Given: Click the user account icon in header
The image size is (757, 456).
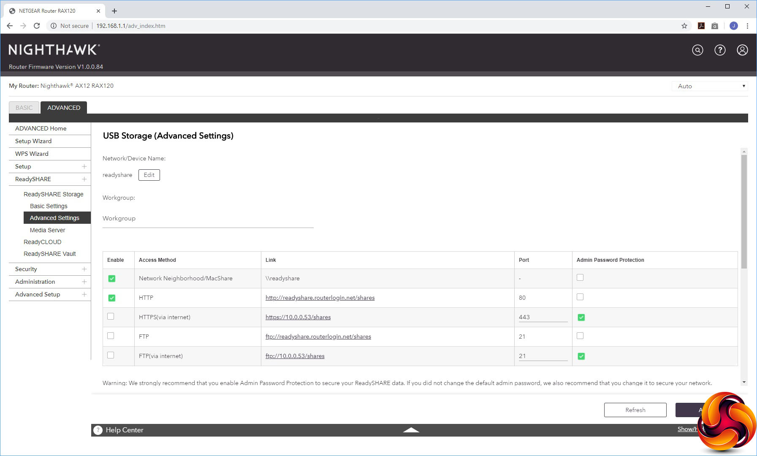Looking at the screenshot, I should 742,50.
